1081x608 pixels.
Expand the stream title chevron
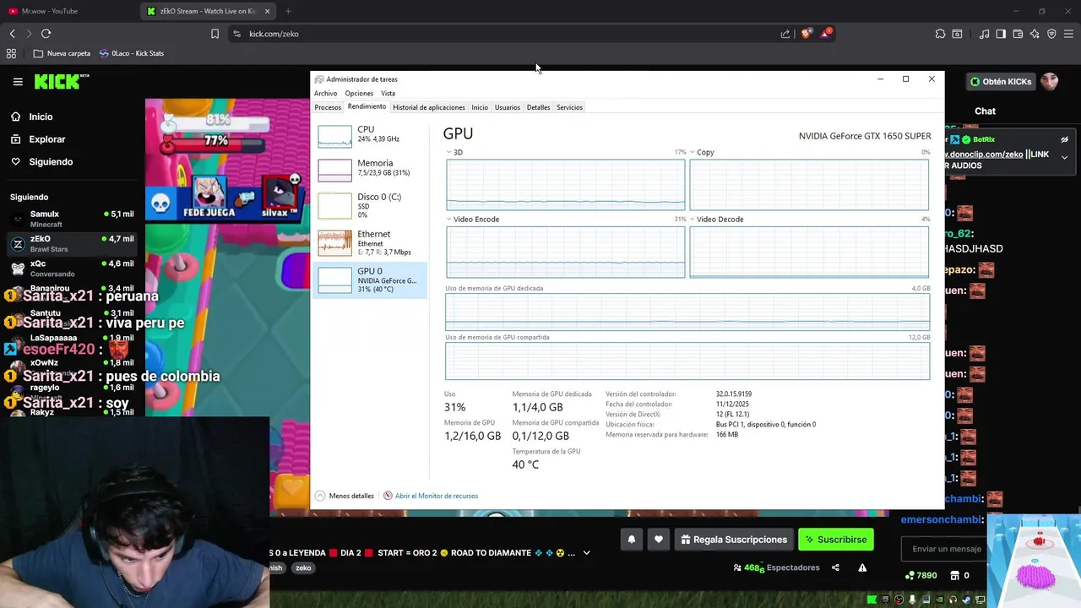coord(586,553)
